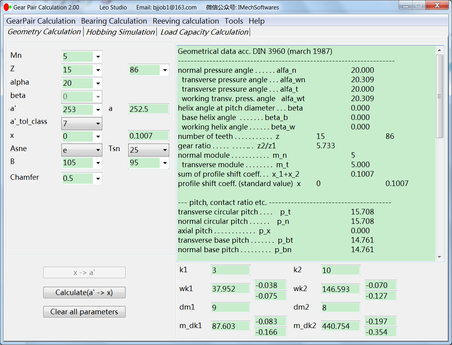Click the m_dk1 upper deviation field -0.083
The width and height of the screenshot is (452, 345).
click(270, 321)
